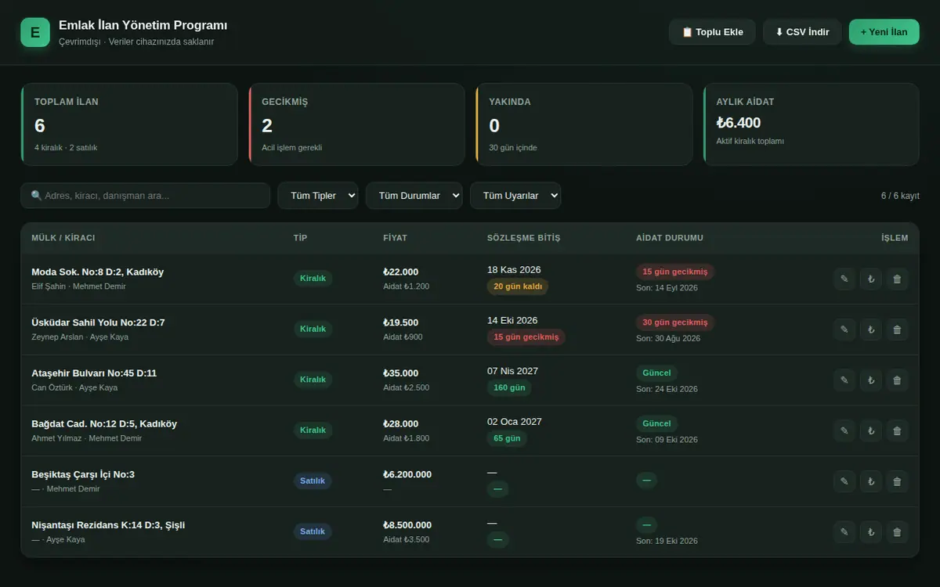Delete the Nişantaşı Rezidans listing
This screenshot has height=587, width=940.
[898, 532]
